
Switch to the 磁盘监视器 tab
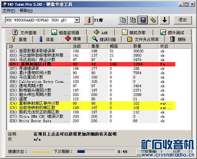coord(65,33)
